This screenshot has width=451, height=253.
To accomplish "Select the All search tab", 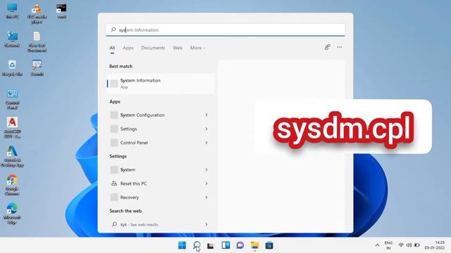I will pyautogui.click(x=112, y=48).
